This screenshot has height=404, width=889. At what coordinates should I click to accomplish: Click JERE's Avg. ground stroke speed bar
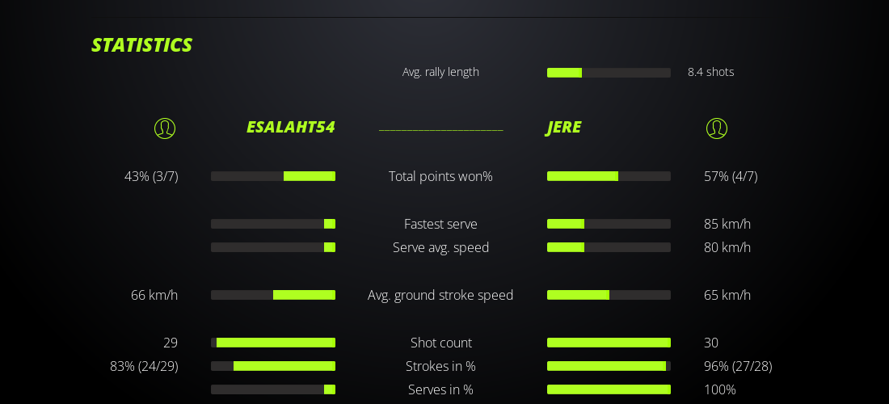click(609, 295)
